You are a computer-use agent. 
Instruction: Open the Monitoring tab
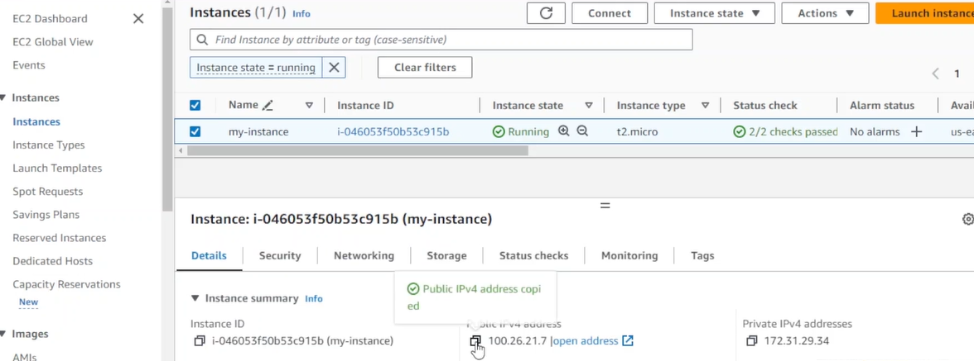[x=629, y=255]
